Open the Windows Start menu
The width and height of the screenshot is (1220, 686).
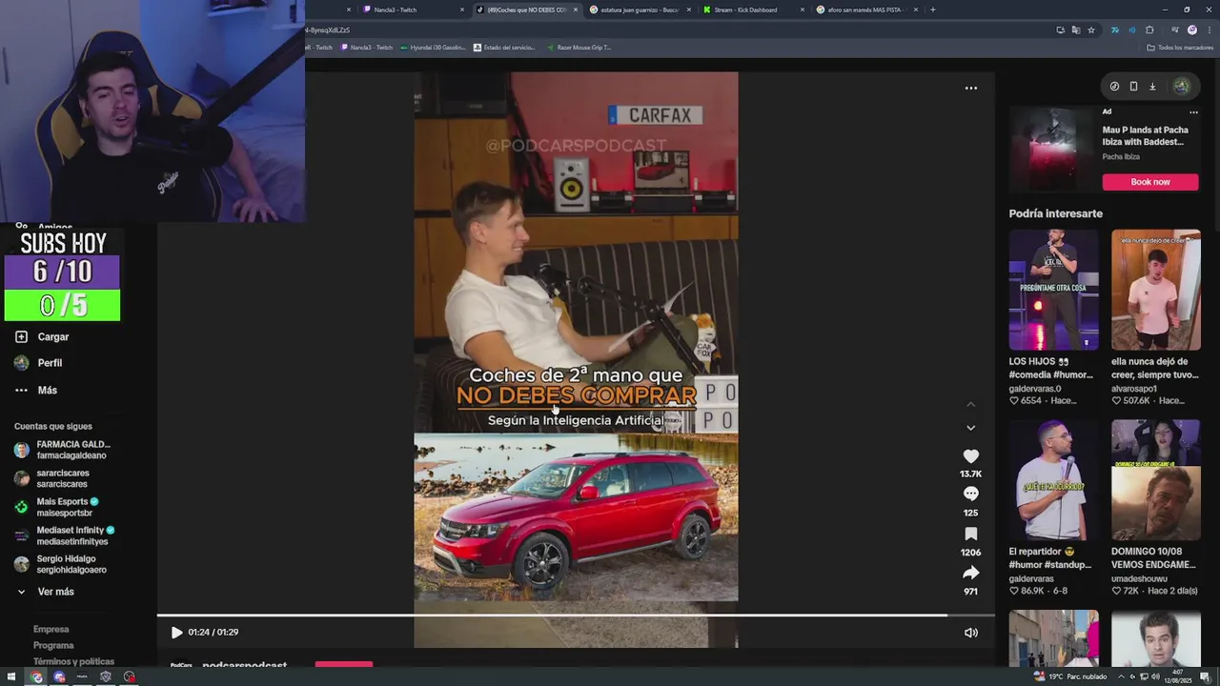pyautogui.click(x=11, y=676)
